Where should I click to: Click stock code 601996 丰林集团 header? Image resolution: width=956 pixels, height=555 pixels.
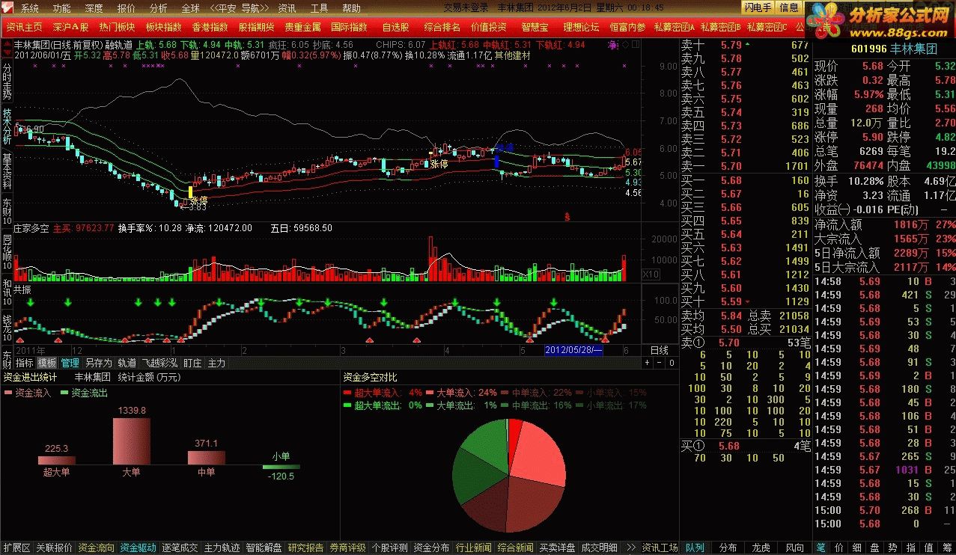pos(894,49)
